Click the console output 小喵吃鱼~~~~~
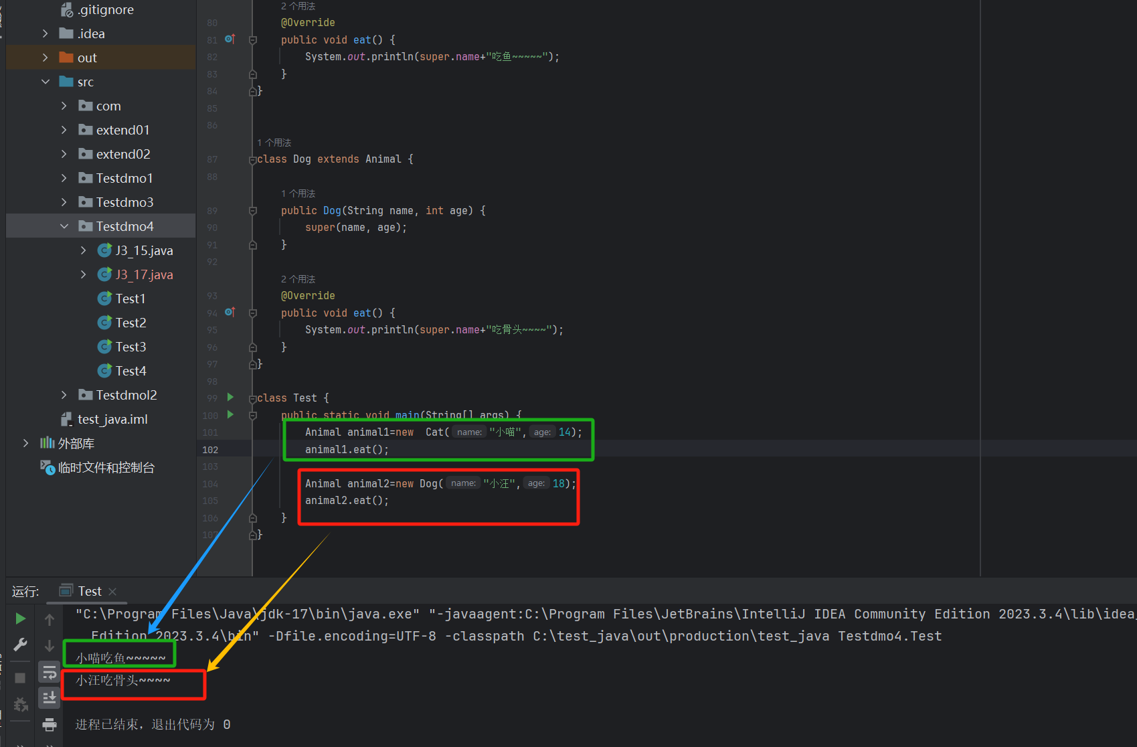Viewport: 1137px width, 747px height. (x=120, y=658)
